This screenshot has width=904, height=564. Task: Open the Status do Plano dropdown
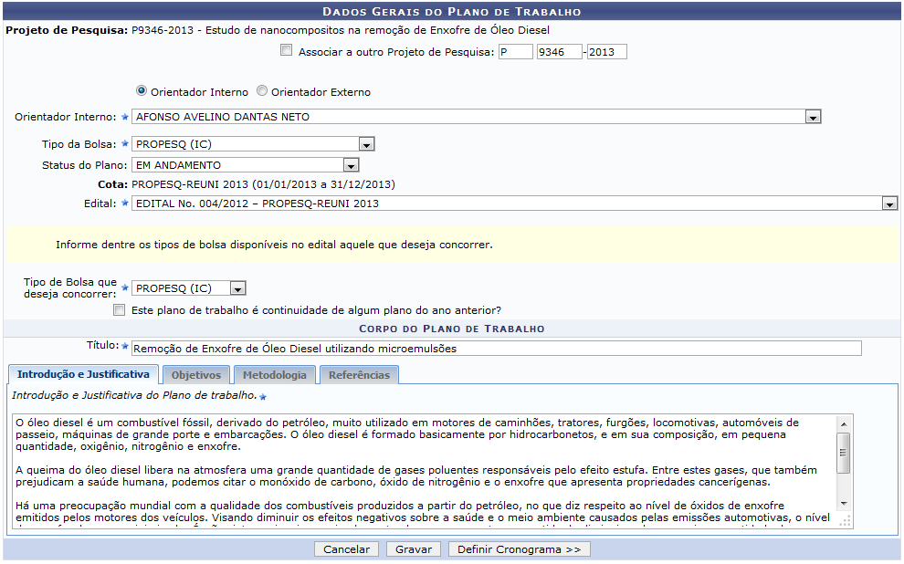(351, 165)
